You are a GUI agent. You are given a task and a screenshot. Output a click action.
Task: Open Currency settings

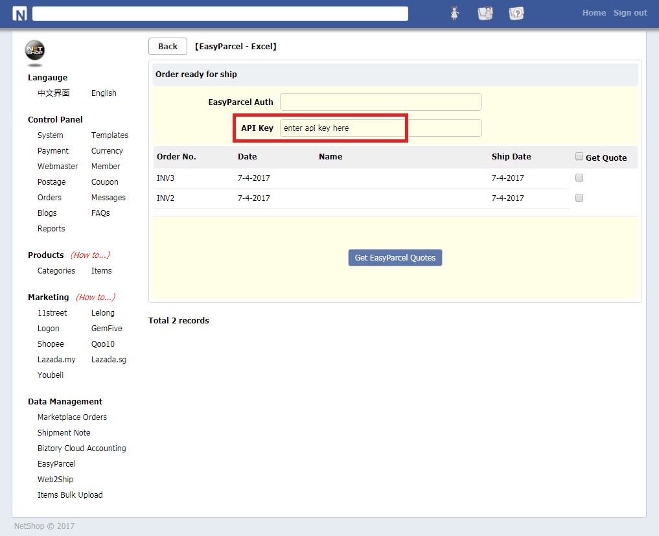(x=107, y=150)
